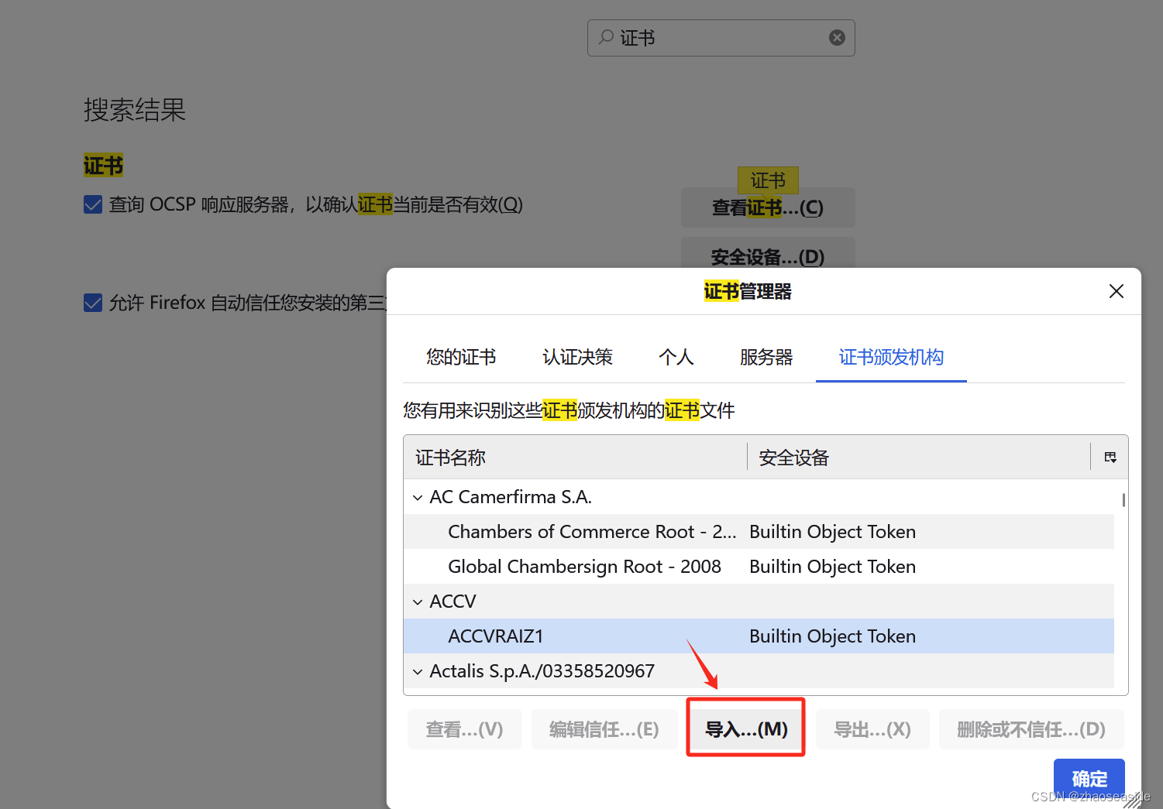
Task: Select the AC Camerfirma S.A. group row
Action: pyautogui.click(x=759, y=497)
